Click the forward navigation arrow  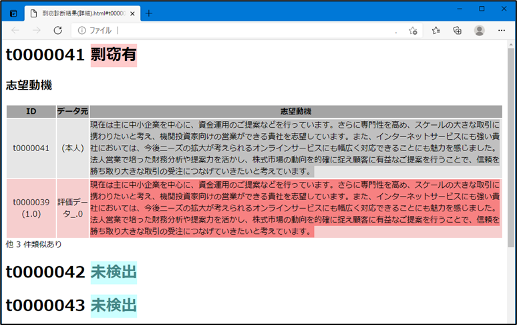pos(37,31)
